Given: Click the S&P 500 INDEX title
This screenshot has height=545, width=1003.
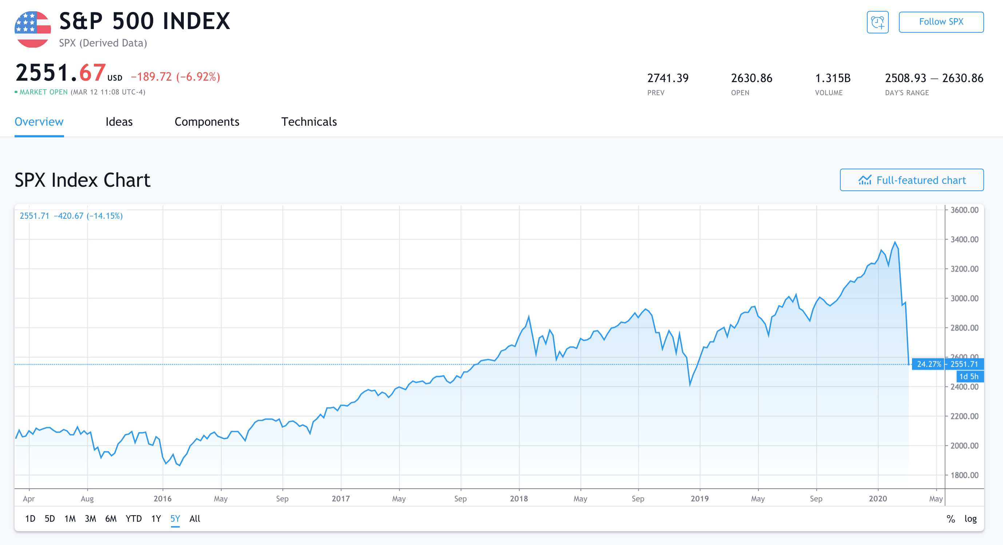Looking at the screenshot, I should click(144, 21).
